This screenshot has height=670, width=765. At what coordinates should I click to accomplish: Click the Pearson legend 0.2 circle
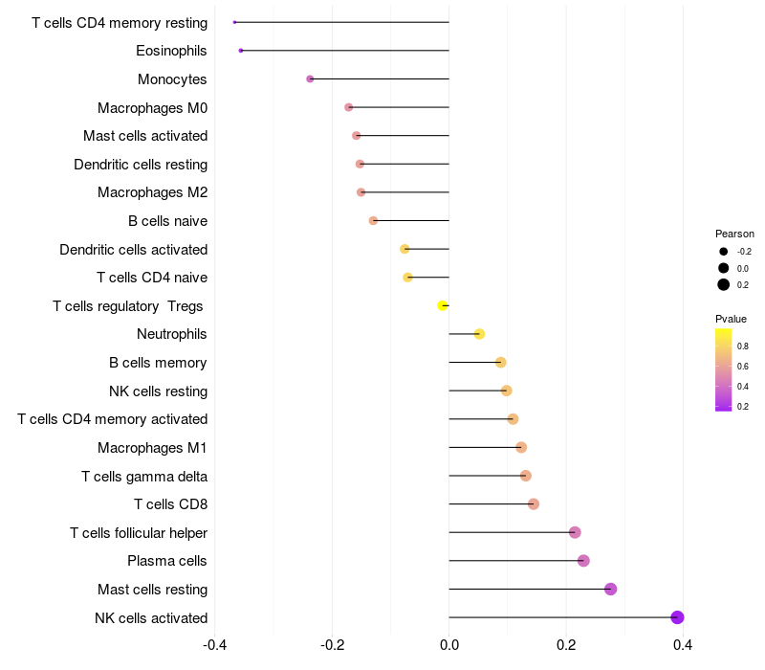[724, 284]
